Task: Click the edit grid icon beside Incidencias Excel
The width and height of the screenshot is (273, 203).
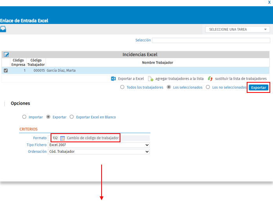Action: coord(6,54)
